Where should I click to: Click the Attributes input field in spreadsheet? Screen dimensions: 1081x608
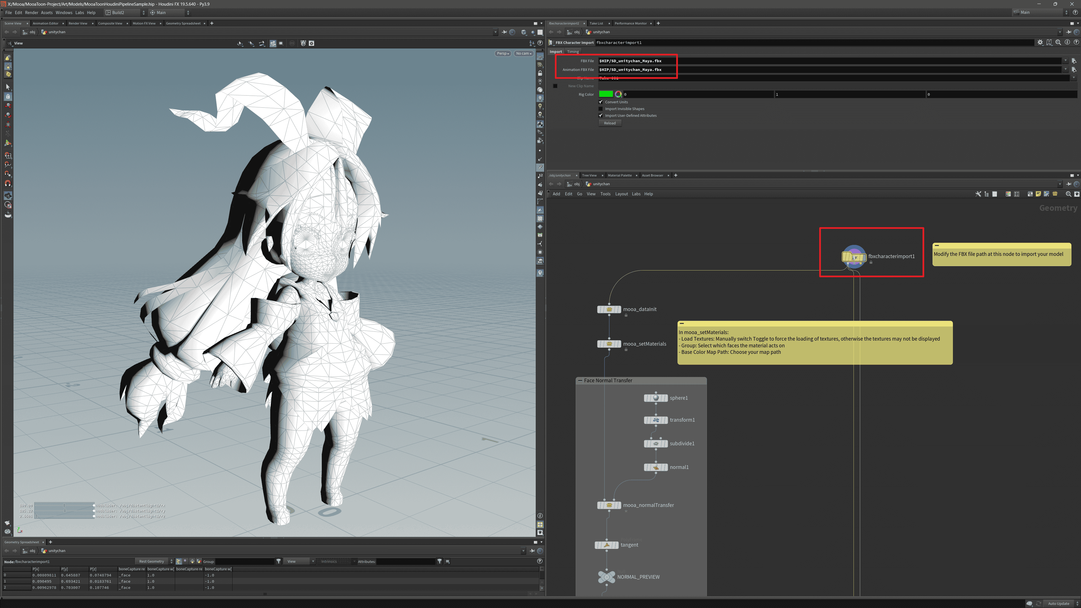[x=406, y=562]
